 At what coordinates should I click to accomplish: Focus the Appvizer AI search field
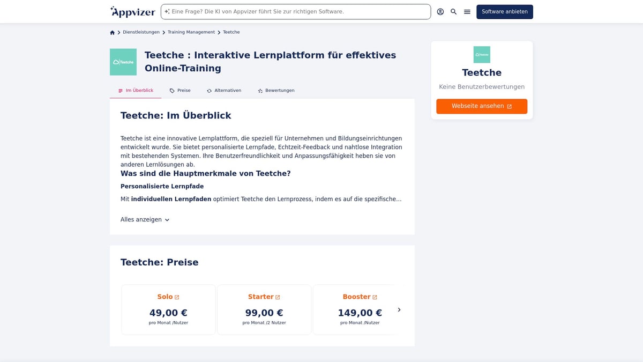pos(296,12)
